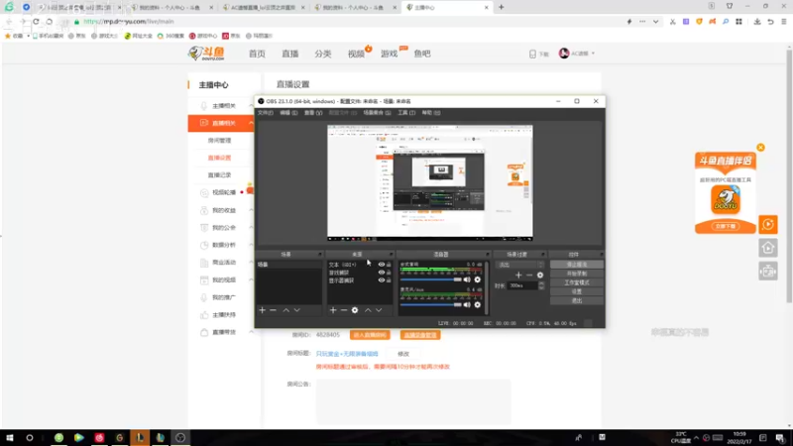Add a new scene with the plus icon in the 场景 panel
Image resolution: width=793 pixels, height=446 pixels.
pos(262,310)
